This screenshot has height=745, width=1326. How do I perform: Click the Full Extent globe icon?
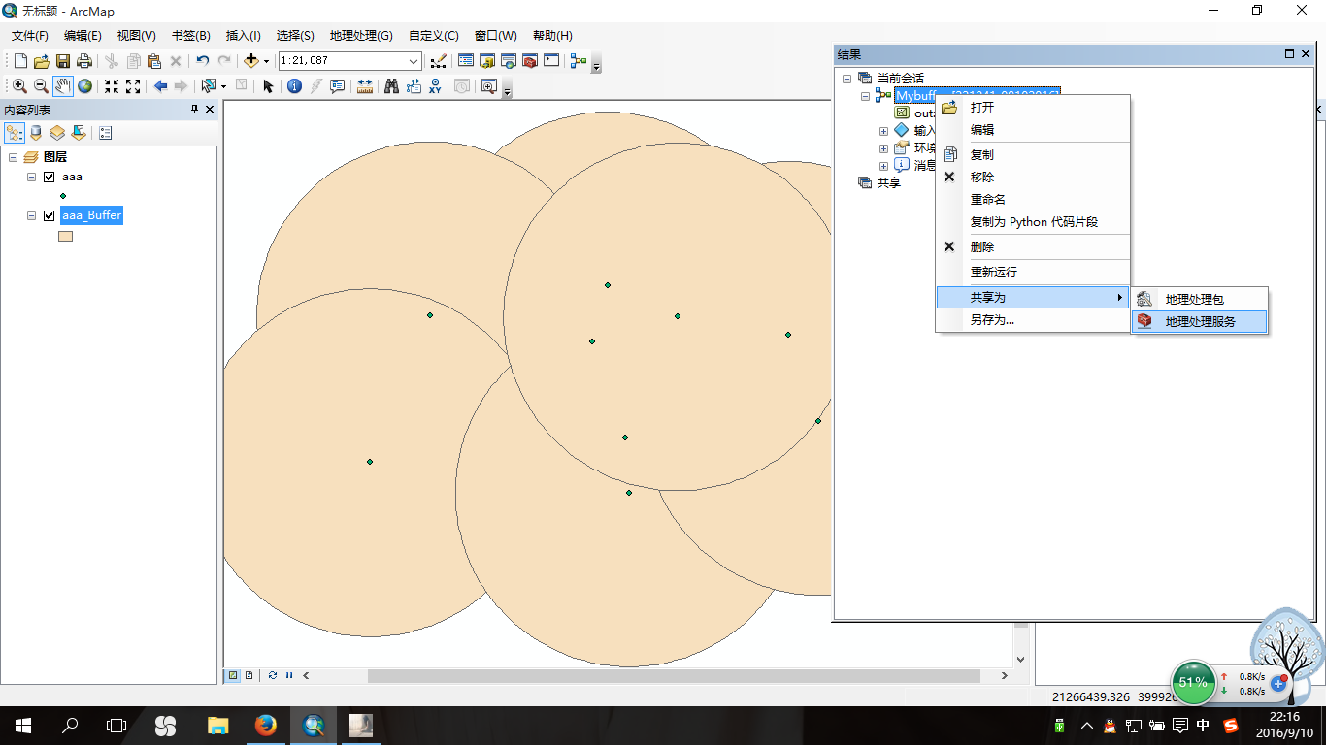coord(85,86)
